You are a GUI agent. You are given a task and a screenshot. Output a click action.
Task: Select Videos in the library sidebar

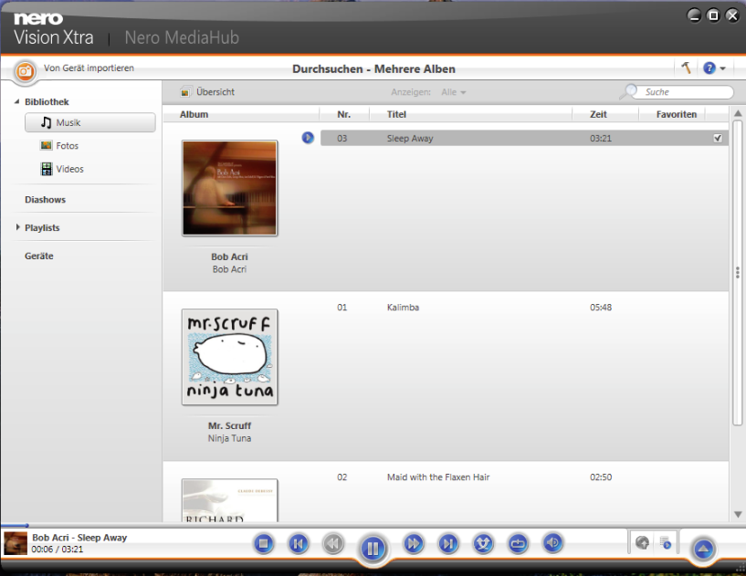click(x=69, y=169)
